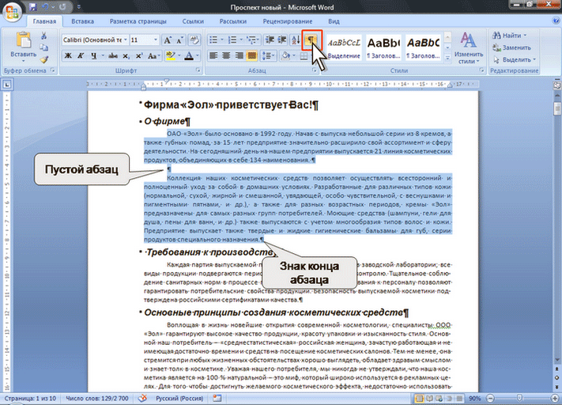Open the Quick Access toolbar customize arrow
Screen dimensions: 562x405
coord(79,7)
